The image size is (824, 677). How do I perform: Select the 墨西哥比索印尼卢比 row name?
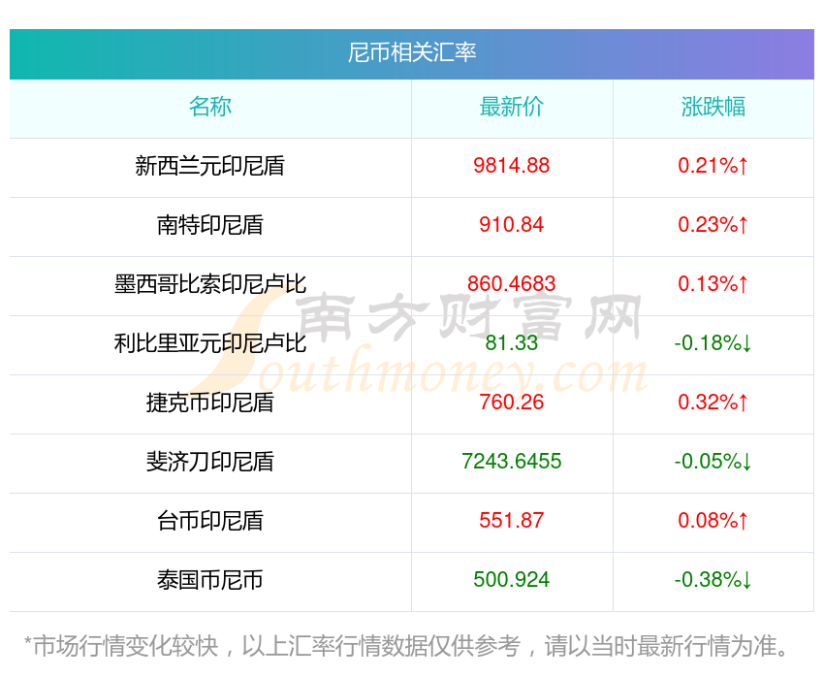pos(210,284)
